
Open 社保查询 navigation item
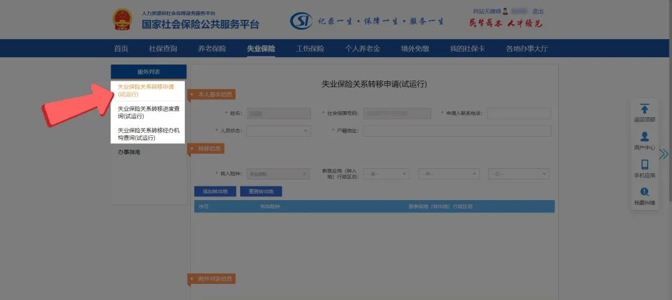point(163,48)
